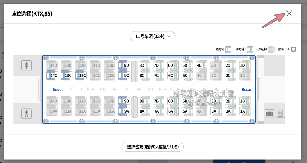Click unavailable seat 10A

pos(110,111)
